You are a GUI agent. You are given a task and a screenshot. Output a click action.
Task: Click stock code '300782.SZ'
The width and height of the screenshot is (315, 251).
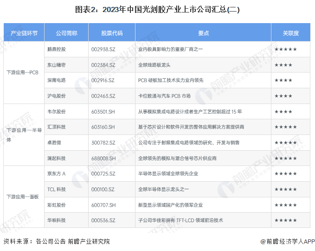(x=103, y=142)
